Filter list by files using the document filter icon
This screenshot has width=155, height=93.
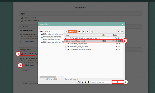coord(89,82)
